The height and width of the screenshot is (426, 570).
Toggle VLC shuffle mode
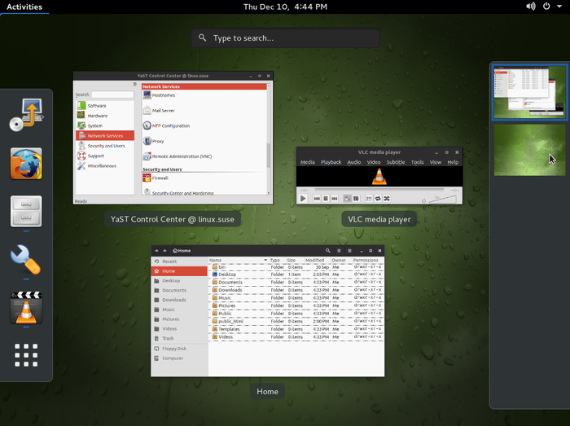pyautogui.click(x=387, y=198)
